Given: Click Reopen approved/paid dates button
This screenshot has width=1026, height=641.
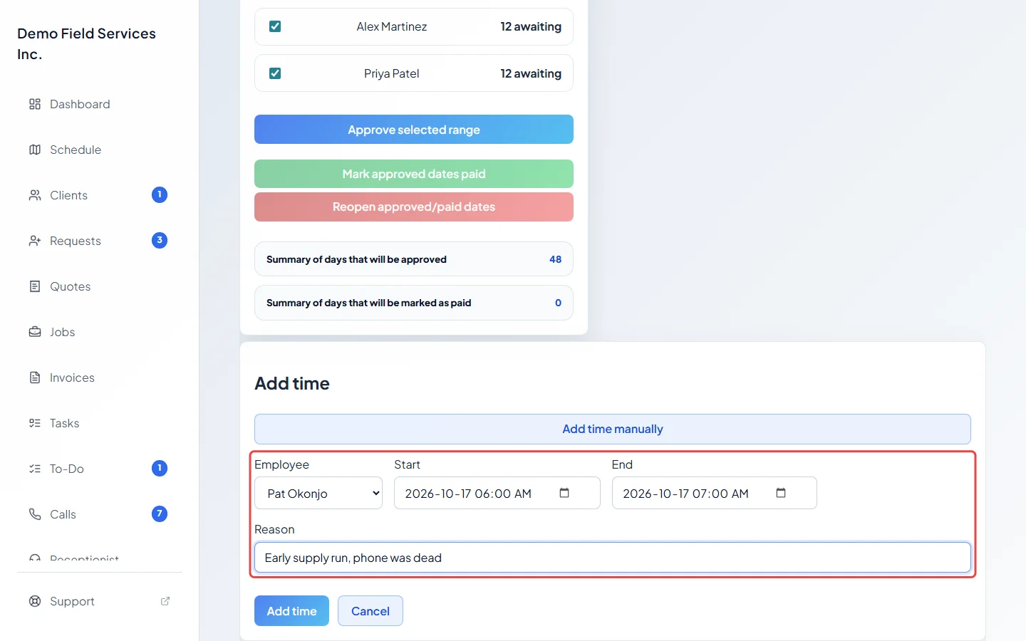Looking at the screenshot, I should (x=414, y=207).
